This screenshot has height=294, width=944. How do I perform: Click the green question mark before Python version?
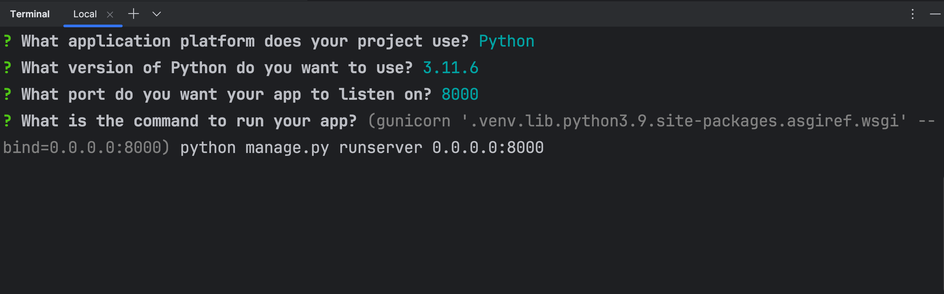pyautogui.click(x=7, y=68)
